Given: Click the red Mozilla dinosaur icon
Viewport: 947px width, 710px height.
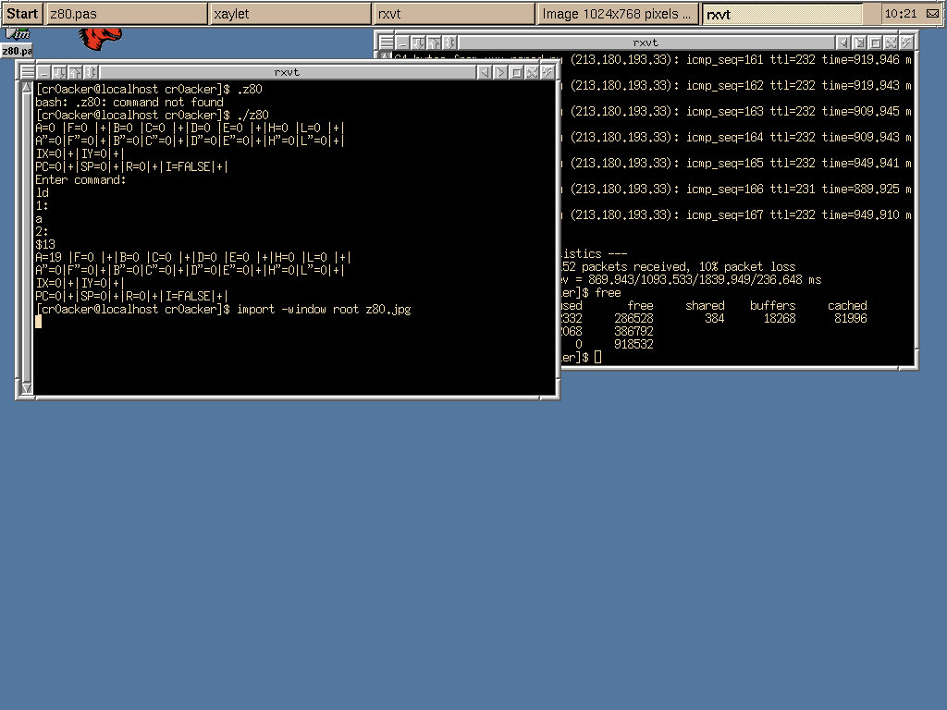Looking at the screenshot, I should pos(99,38).
